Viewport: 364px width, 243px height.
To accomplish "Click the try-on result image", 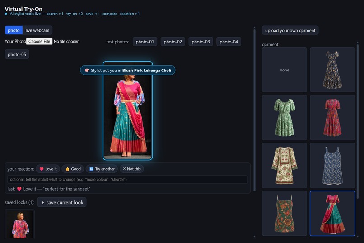I will pyautogui.click(x=128, y=111).
